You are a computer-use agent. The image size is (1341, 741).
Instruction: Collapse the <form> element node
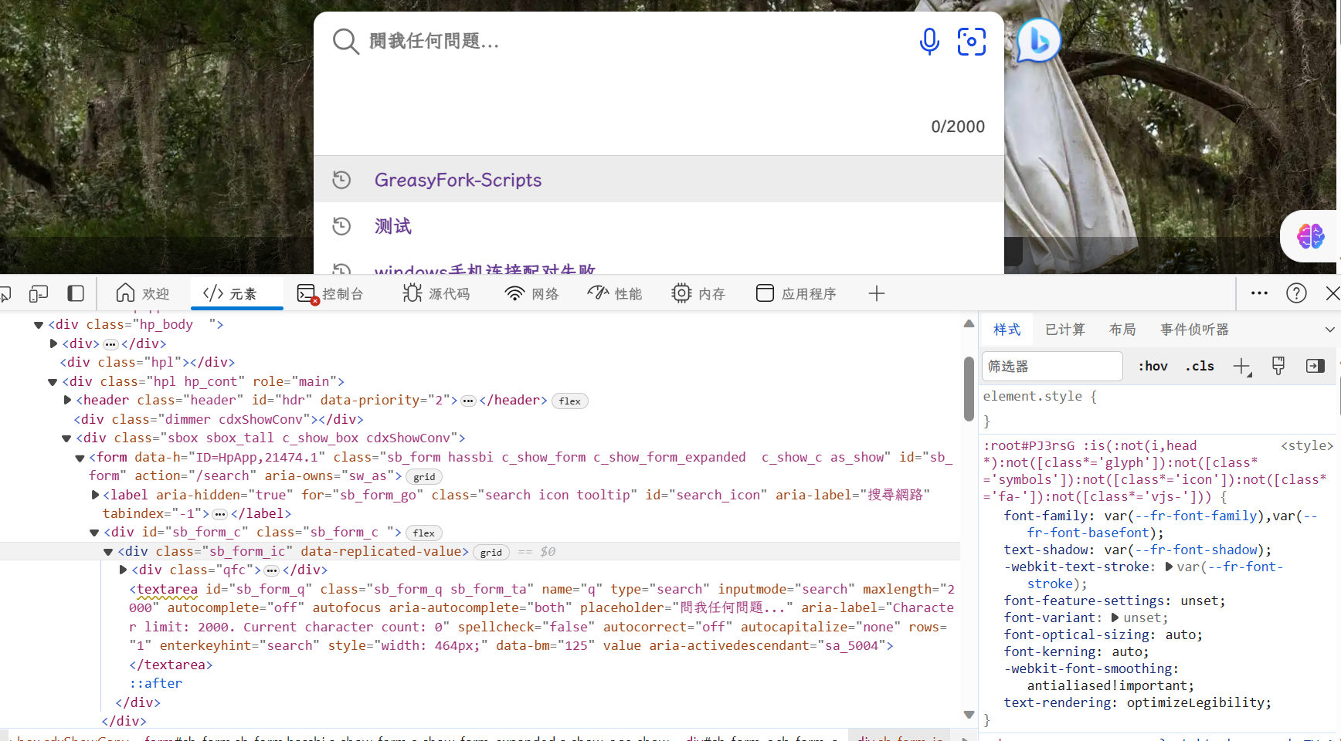tap(79, 457)
